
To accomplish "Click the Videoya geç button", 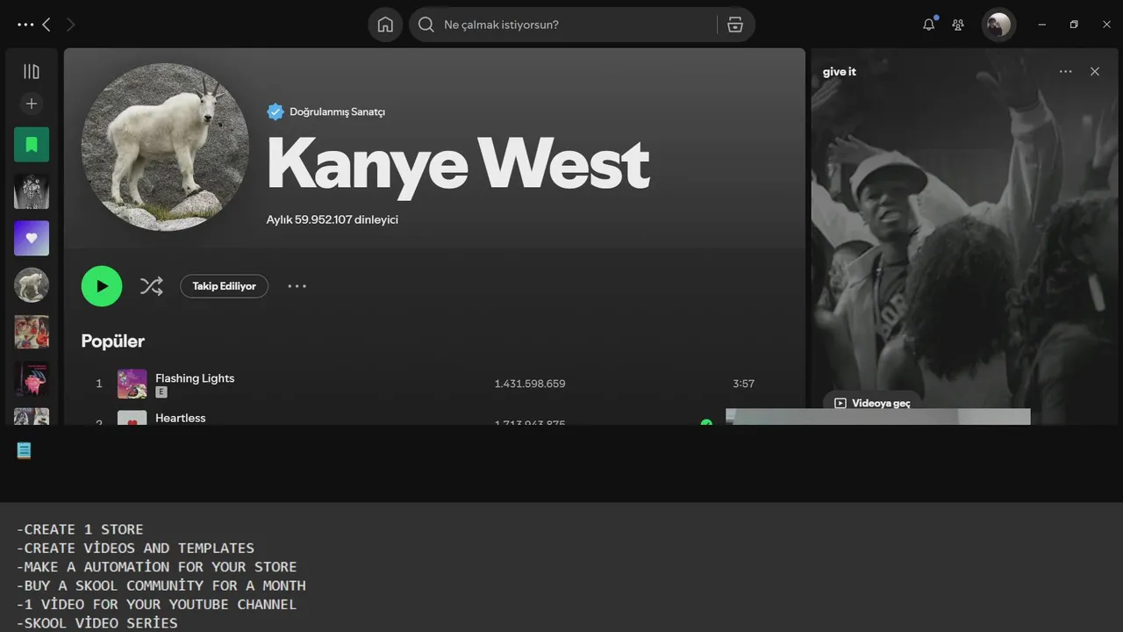I will [x=872, y=403].
